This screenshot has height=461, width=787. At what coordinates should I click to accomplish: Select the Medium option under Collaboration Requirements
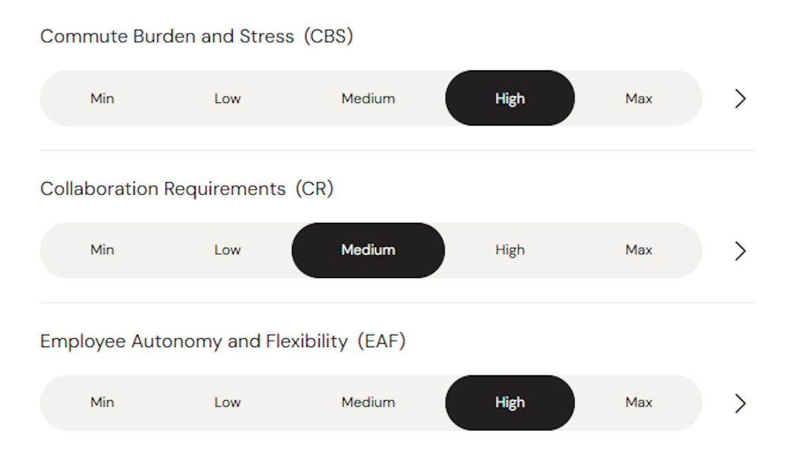(x=368, y=251)
